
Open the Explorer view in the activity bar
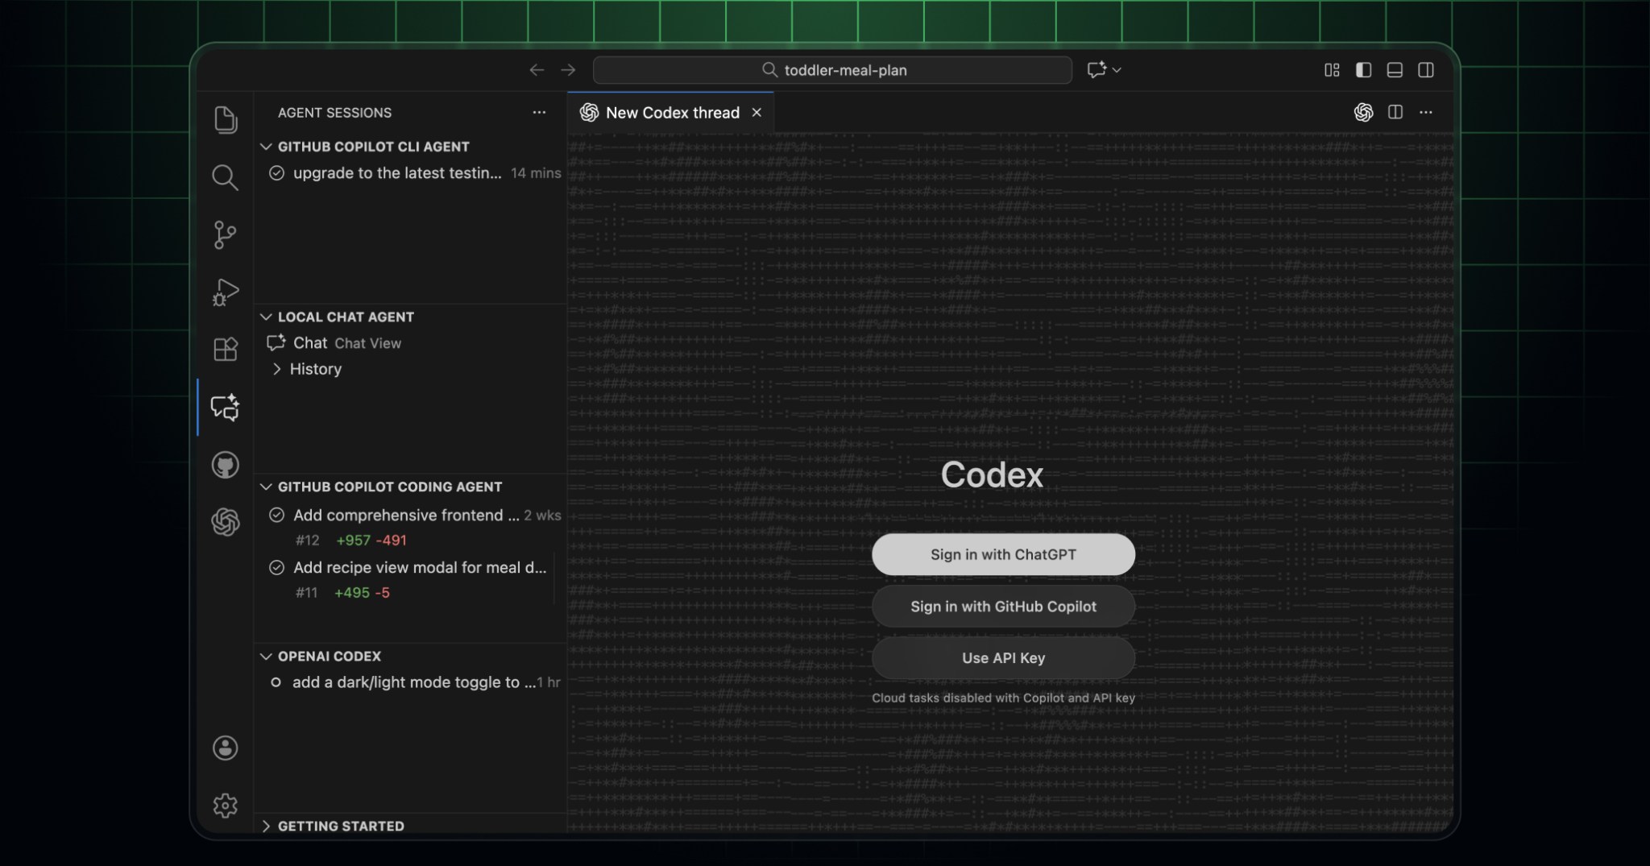click(x=225, y=120)
